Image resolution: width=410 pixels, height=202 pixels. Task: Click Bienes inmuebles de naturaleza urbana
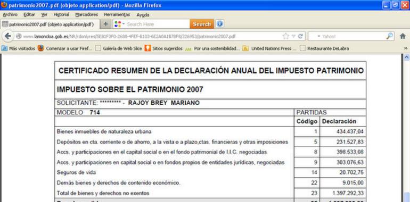(x=104, y=132)
